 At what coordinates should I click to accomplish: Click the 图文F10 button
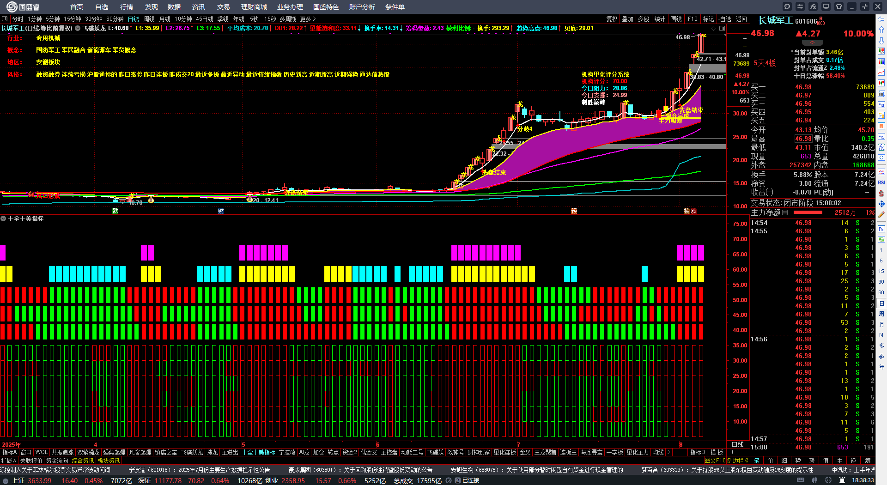point(715,461)
